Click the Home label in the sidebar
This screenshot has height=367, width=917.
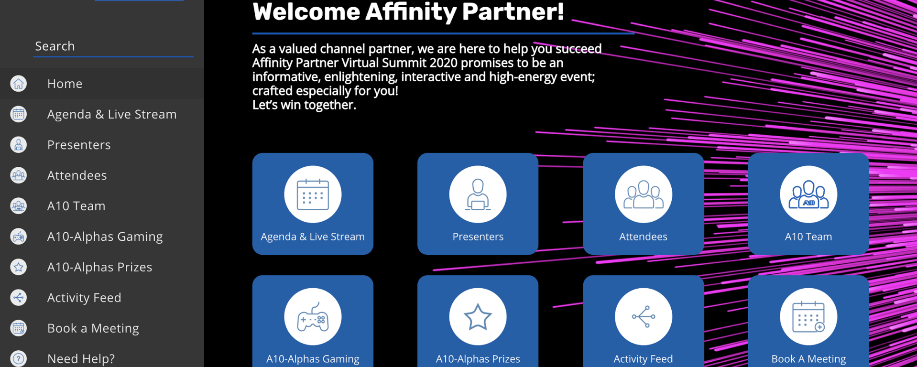[65, 84]
